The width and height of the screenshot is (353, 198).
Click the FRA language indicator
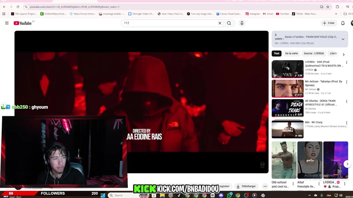click(329, 195)
